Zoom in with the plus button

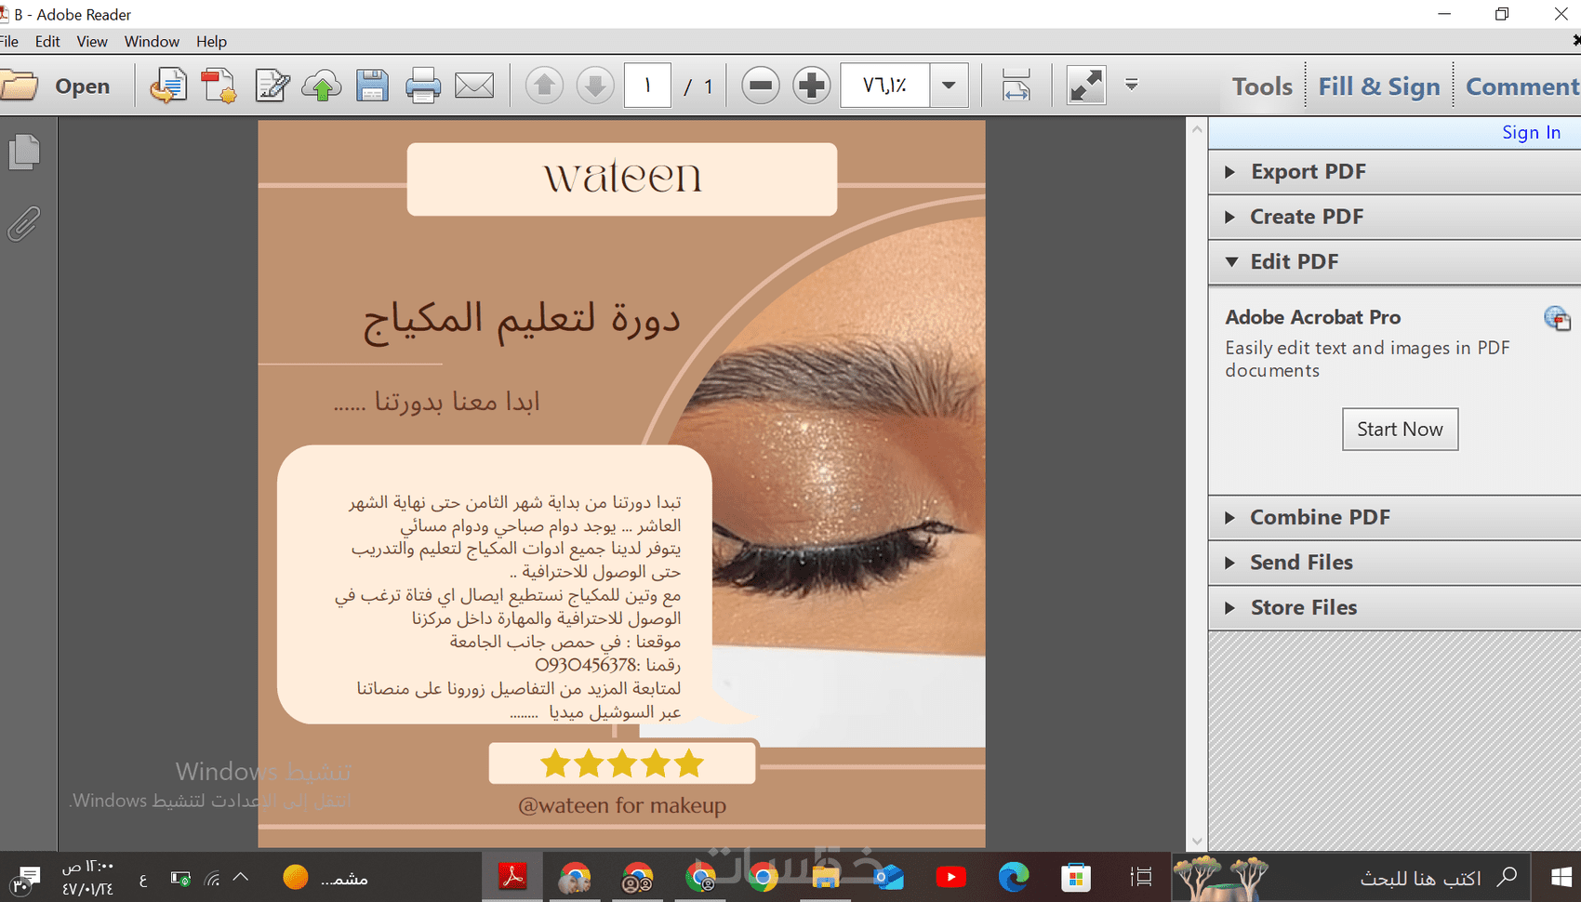click(x=812, y=86)
